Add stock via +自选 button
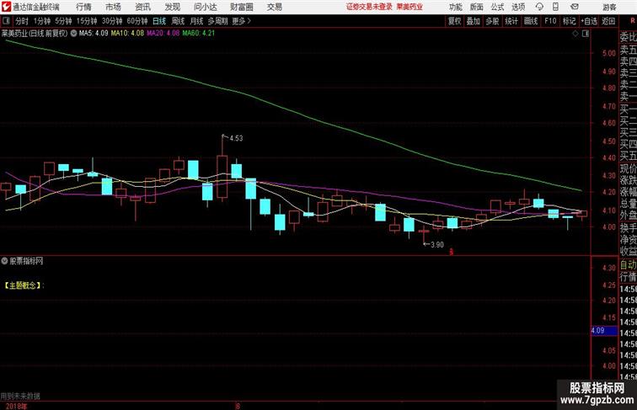 coord(589,21)
